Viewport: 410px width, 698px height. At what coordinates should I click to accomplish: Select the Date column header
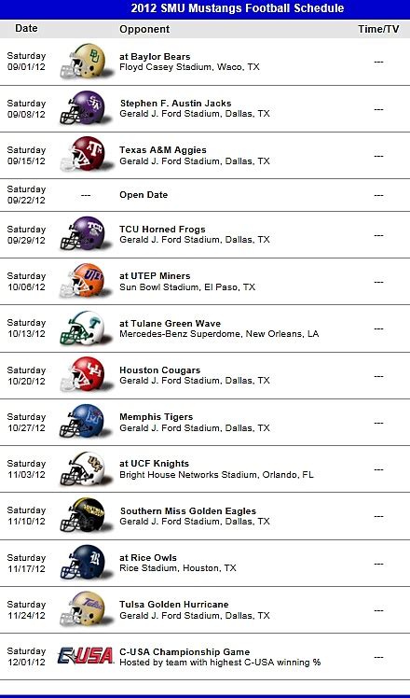click(26, 28)
